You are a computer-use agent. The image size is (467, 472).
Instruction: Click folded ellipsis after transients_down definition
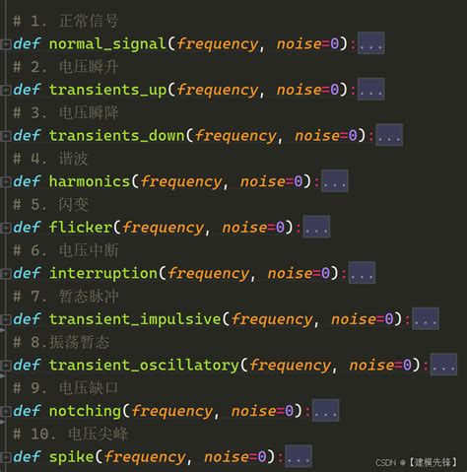click(x=389, y=135)
